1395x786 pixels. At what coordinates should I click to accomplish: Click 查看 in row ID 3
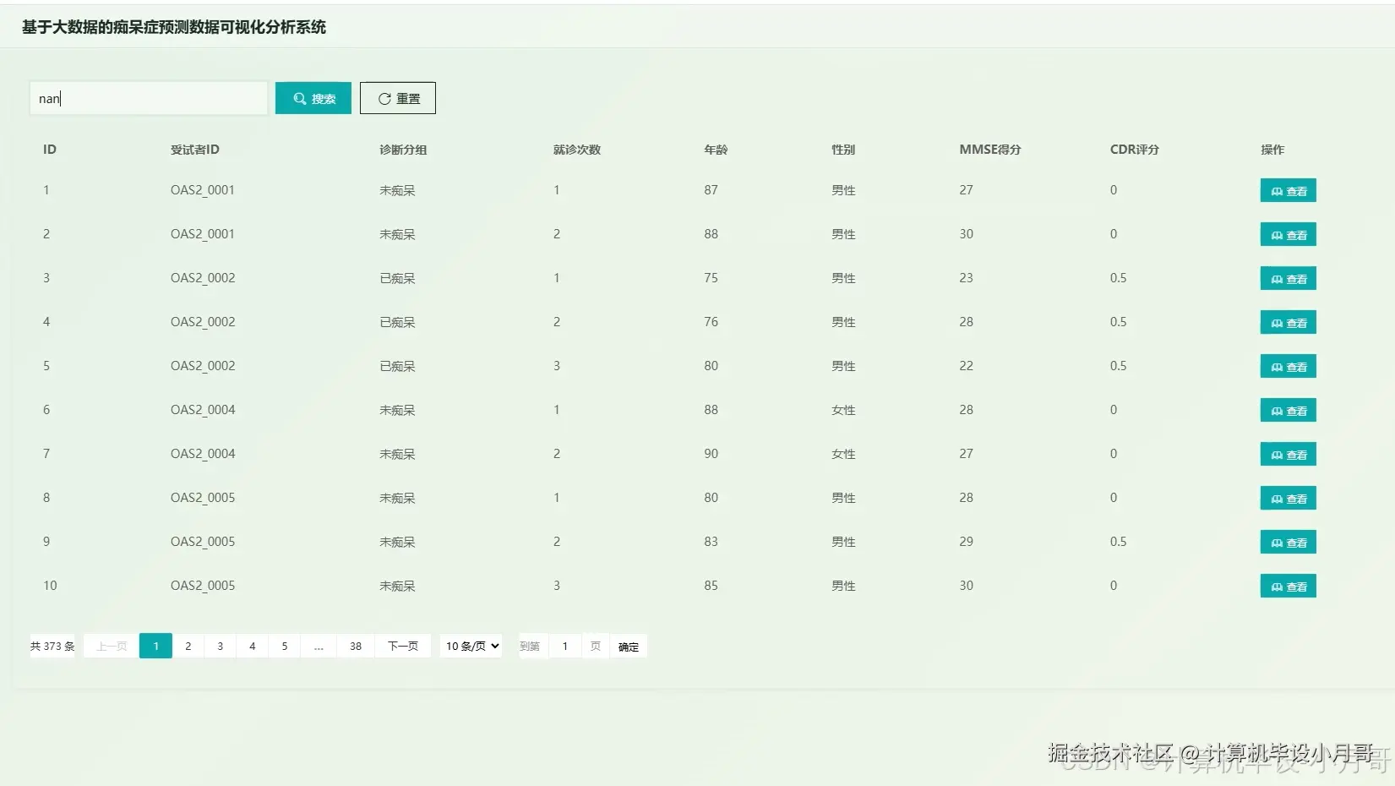click(1289, 279)
